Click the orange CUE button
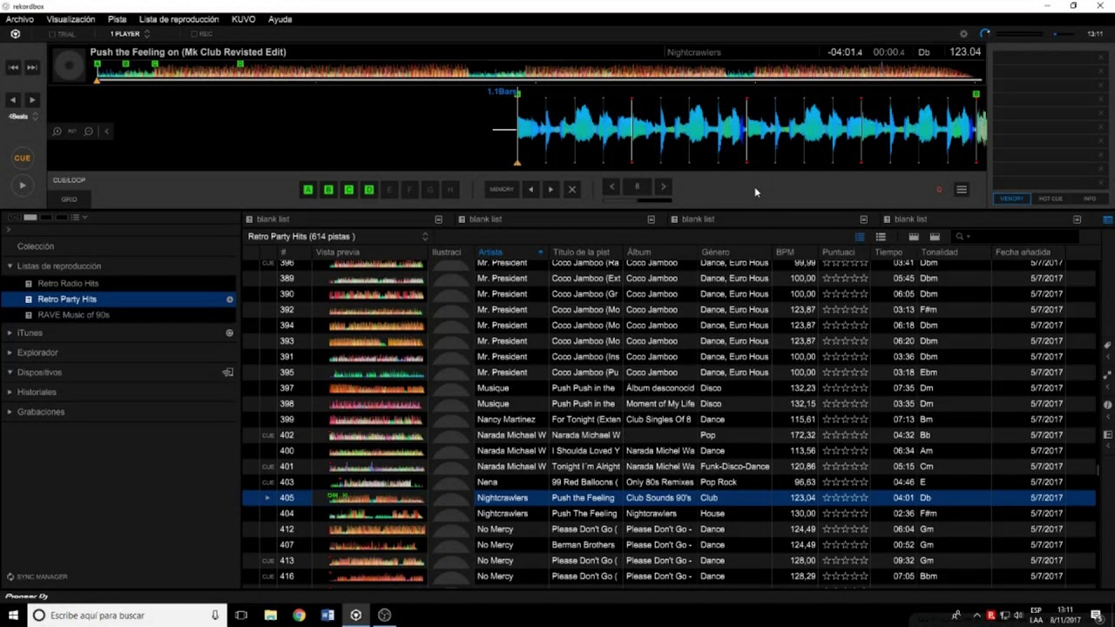 click(x=22, y=158)
